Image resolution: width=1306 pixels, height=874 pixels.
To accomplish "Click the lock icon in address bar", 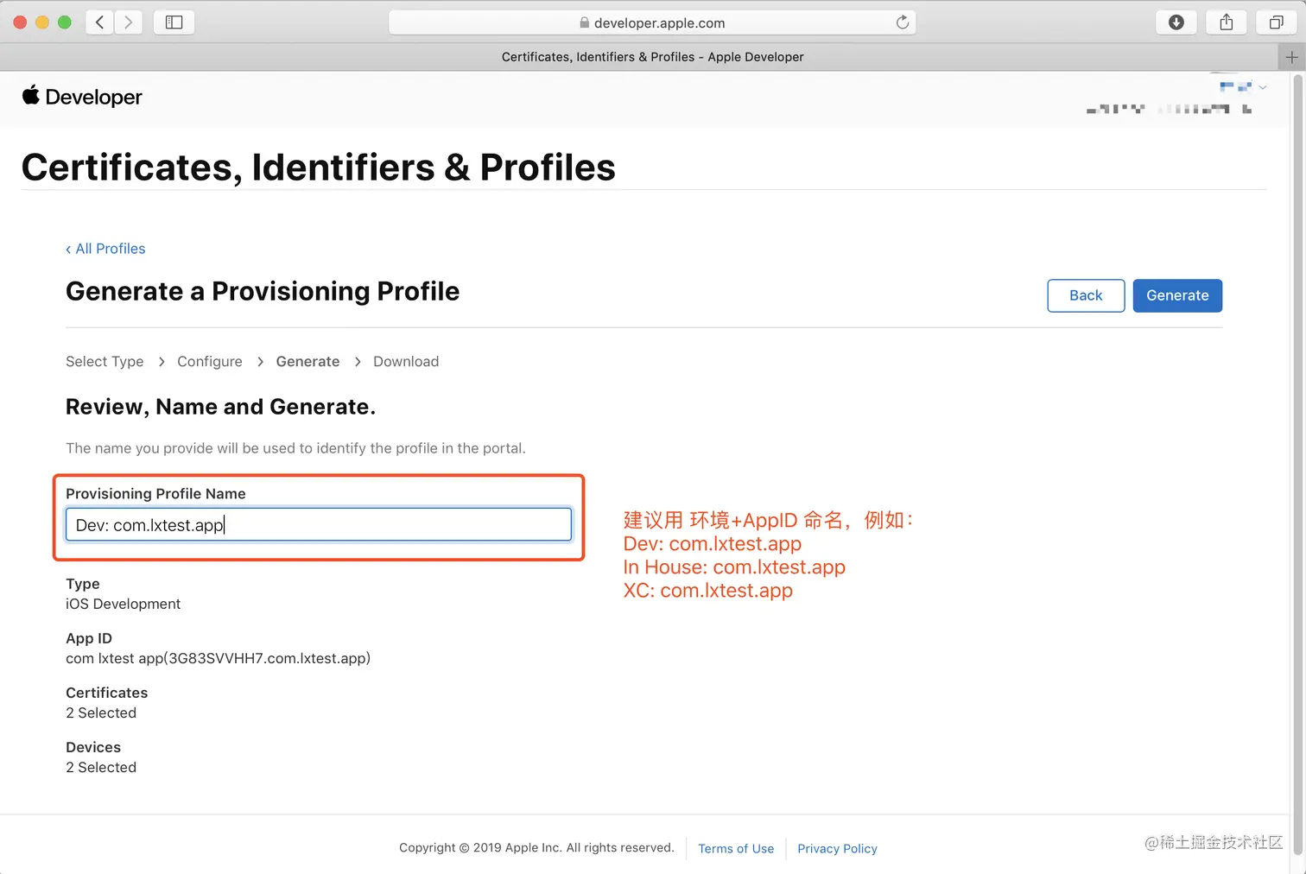I will tap(585, 22).
